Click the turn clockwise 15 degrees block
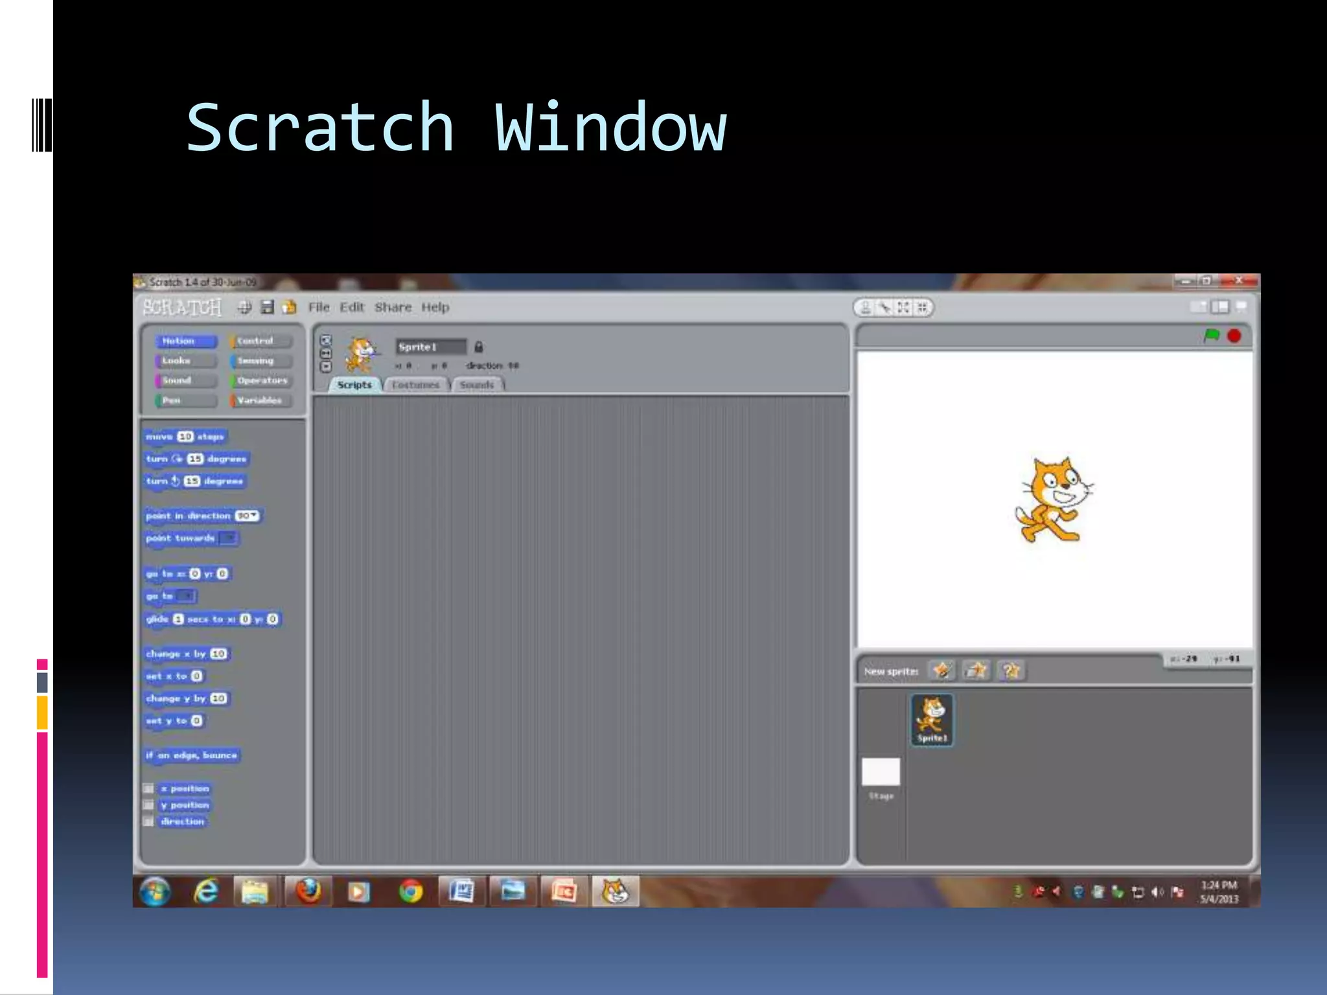Image resolution: width=1327 pixels, height=995 pixels. (x=196, y=459)
